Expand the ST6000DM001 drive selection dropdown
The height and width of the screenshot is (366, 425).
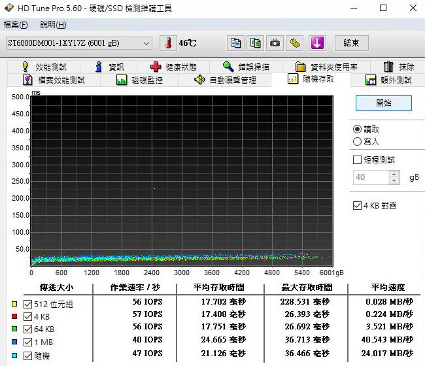[146, 43]
